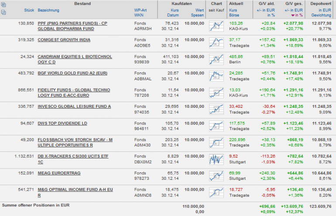Image resolution: width=336 pixels, height=216 pixels.
Task: Click red price 18,727 of M&G Income
Action: click(236, 190)
